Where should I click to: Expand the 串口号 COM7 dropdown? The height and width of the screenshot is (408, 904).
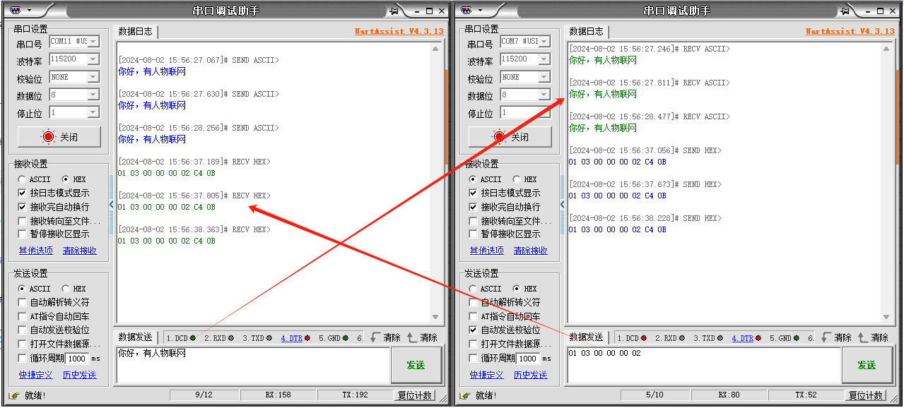pyautogui.click(x=544, y=42)
